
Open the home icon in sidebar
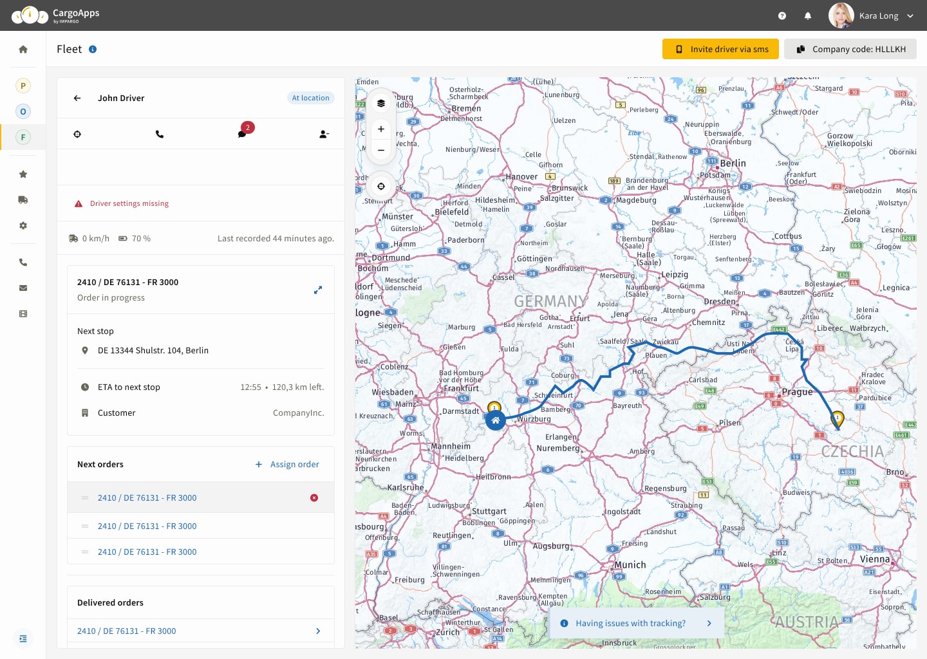[23, 50]
